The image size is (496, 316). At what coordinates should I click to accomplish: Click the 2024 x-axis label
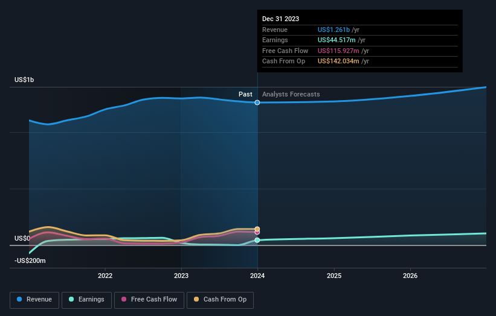pyautogui.click(x=257, y=276)
